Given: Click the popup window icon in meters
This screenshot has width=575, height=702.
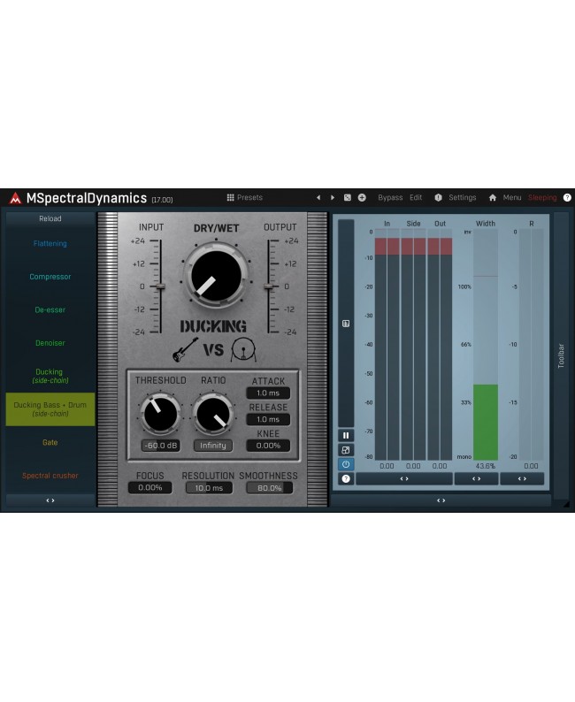Looking at the screenshot, I should click(x=346, y=450).
